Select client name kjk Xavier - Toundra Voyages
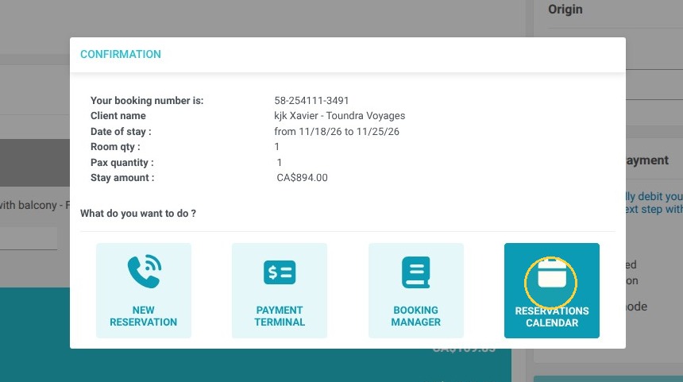The width and height of the screenshot is (683, 382). click(x=340, y=116)
